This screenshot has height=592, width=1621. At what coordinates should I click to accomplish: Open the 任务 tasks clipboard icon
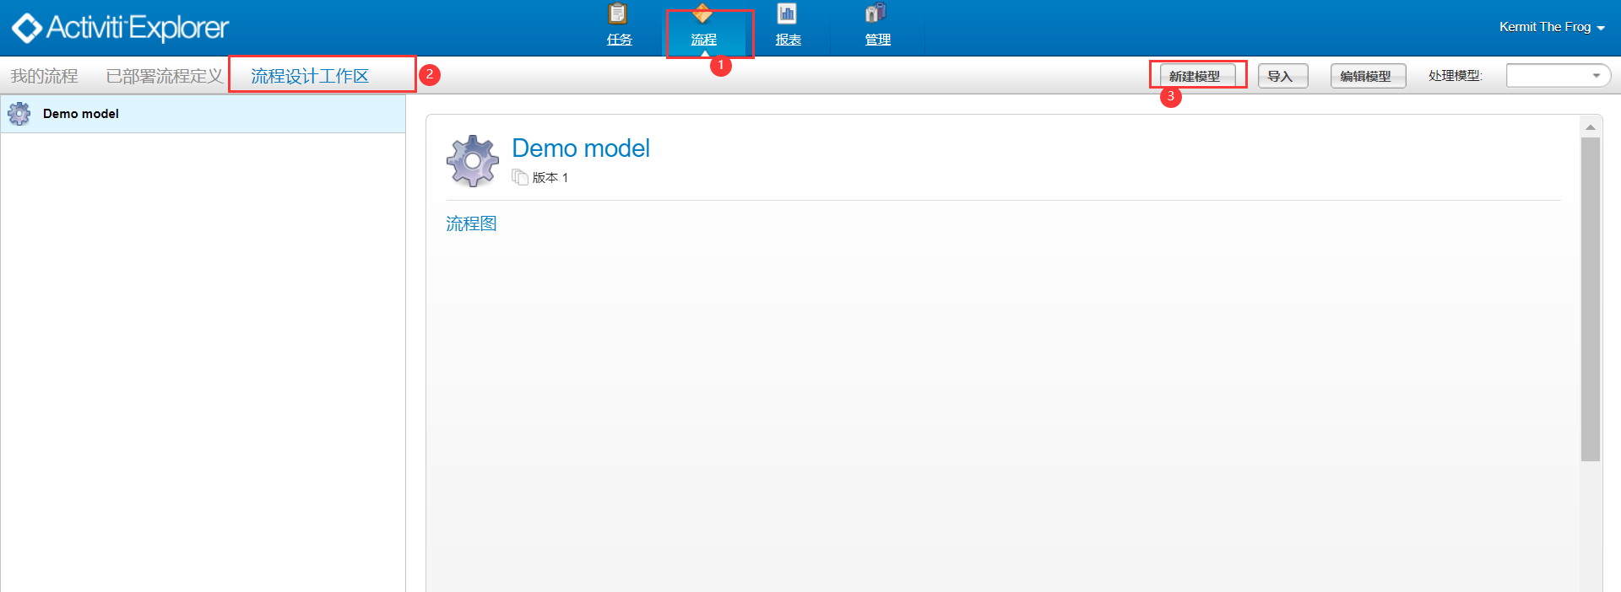[618, 14]
